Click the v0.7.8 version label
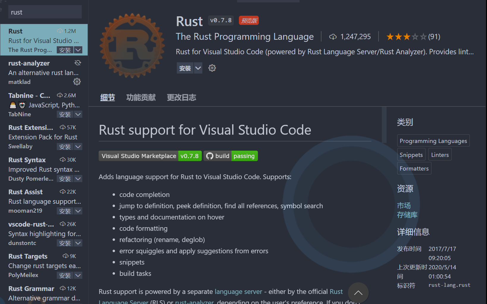Viewport: 487px width, 304px height. click(x=221, y=20)
